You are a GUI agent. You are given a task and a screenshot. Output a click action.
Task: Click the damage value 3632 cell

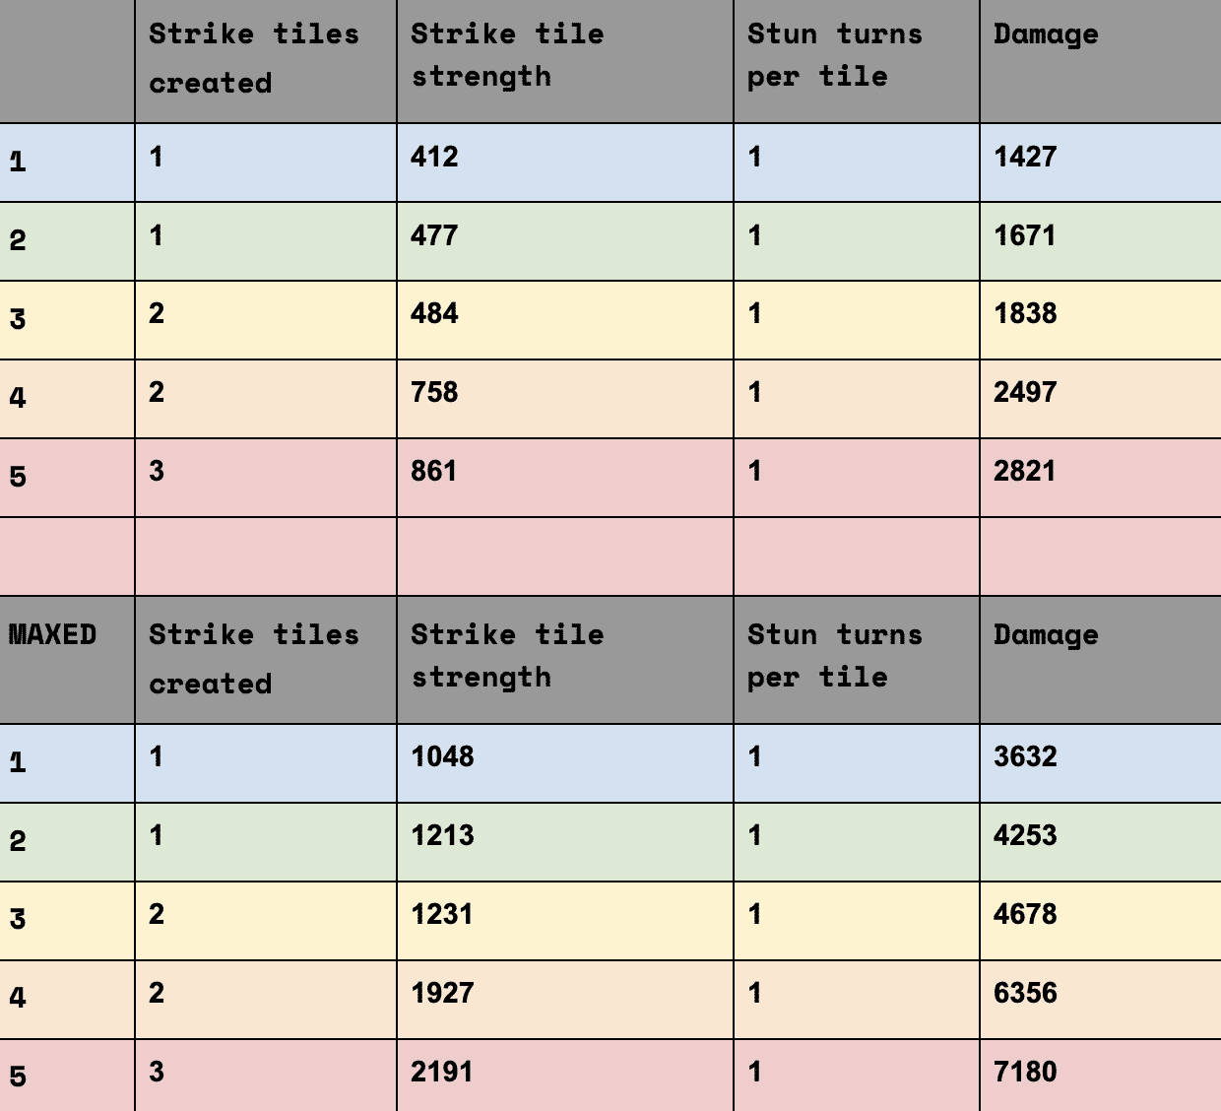pyautogui.click(x=1101, y=763)
